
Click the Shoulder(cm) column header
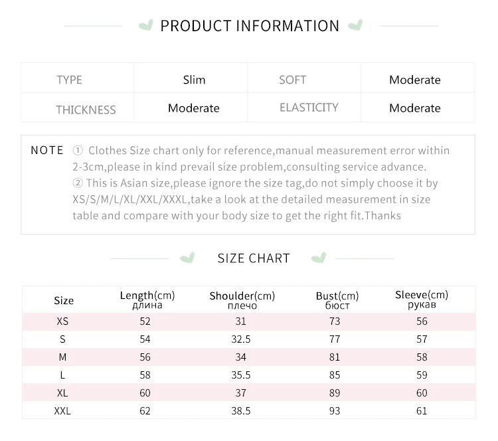click(x=242, y=300)
